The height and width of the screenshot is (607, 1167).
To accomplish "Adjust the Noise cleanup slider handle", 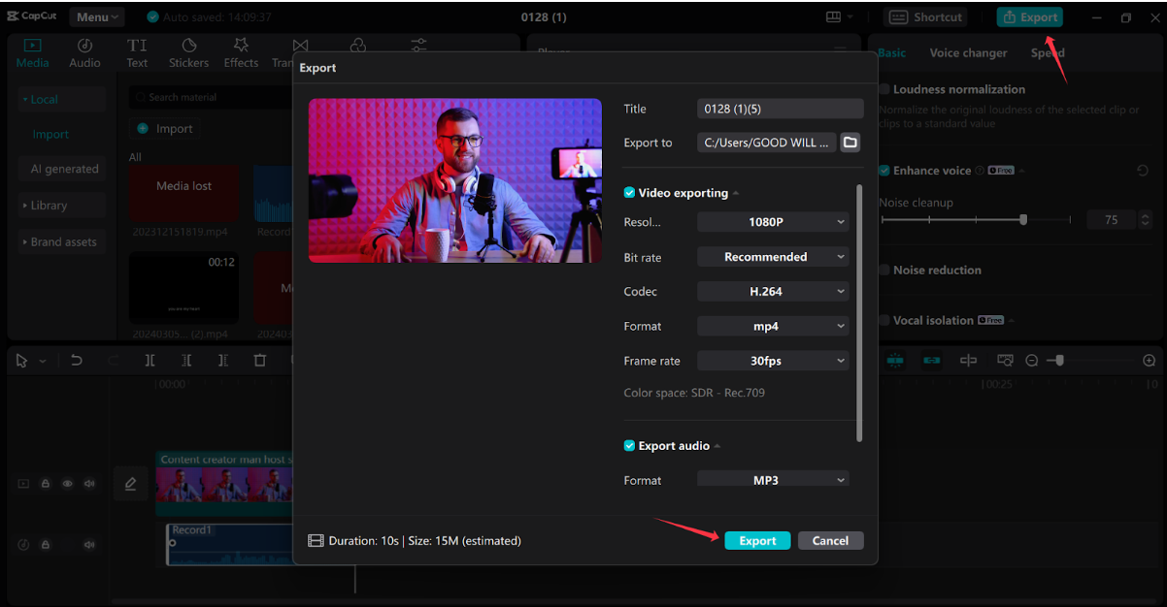I will 1023,220.
